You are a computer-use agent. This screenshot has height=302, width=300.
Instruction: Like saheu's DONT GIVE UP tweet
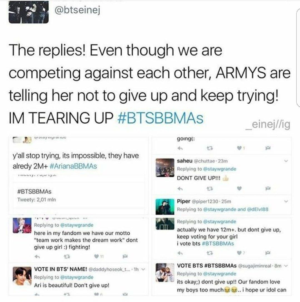click(239, 189)
